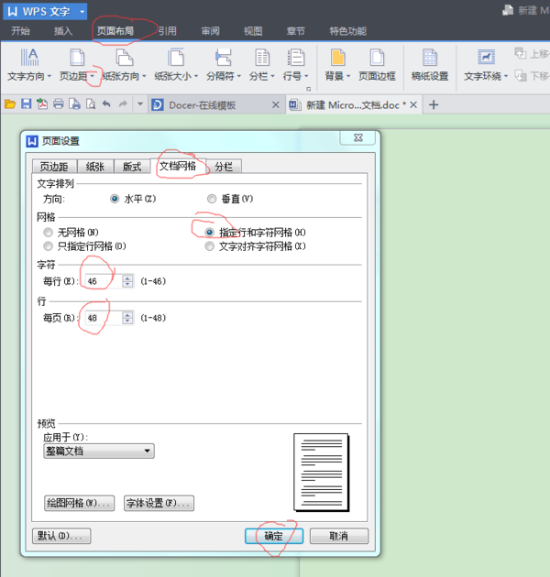Open the 插入 ribbon tab
This screenshot has width=550, height=577.
[63, 31]
